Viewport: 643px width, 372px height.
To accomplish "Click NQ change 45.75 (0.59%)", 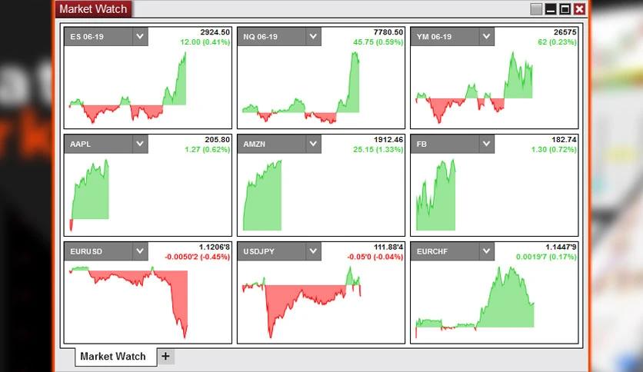I will click(x=378, y=42).
